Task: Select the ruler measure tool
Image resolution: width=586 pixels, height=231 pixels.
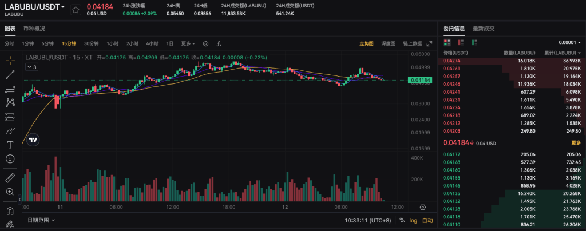Action: click(x=10, y=178)
